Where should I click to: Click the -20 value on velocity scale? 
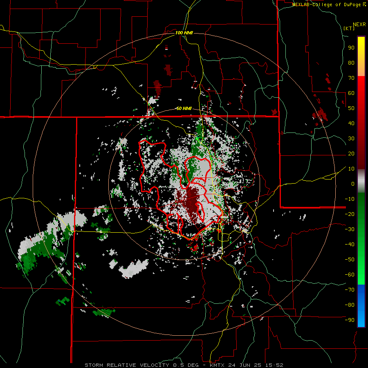(350, 214)
